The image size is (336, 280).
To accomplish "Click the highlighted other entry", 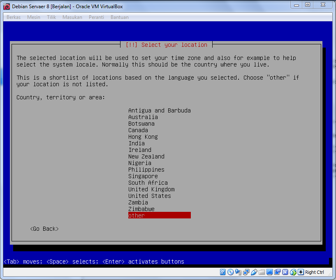I will pyautogui.click(x=160, y=216).
